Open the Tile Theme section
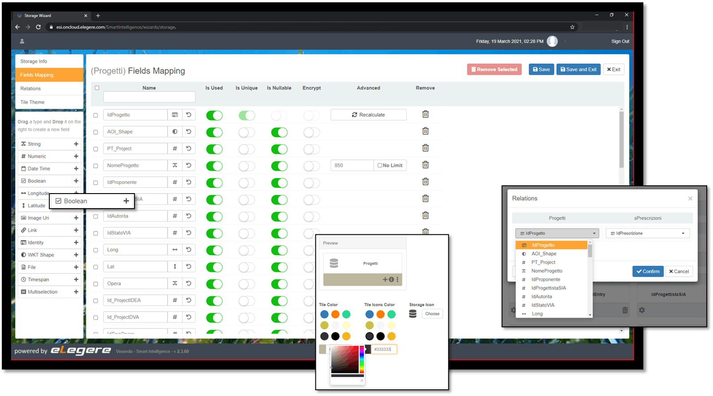Screen dimensions: 713x396 pos(49,102)
